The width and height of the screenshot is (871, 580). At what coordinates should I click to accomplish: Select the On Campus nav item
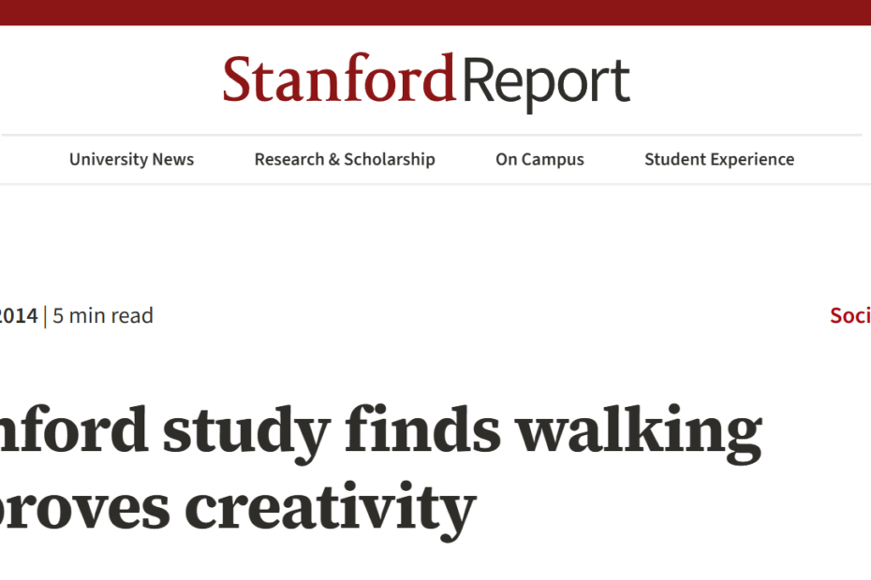coord(539,160)
